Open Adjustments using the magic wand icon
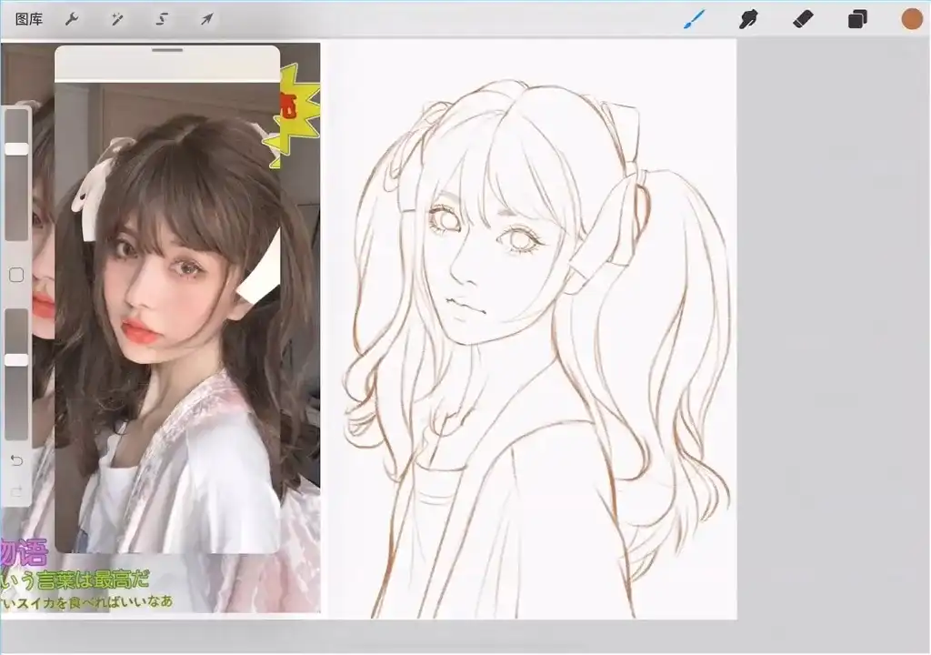931x655 pixels. pos(116,18)
